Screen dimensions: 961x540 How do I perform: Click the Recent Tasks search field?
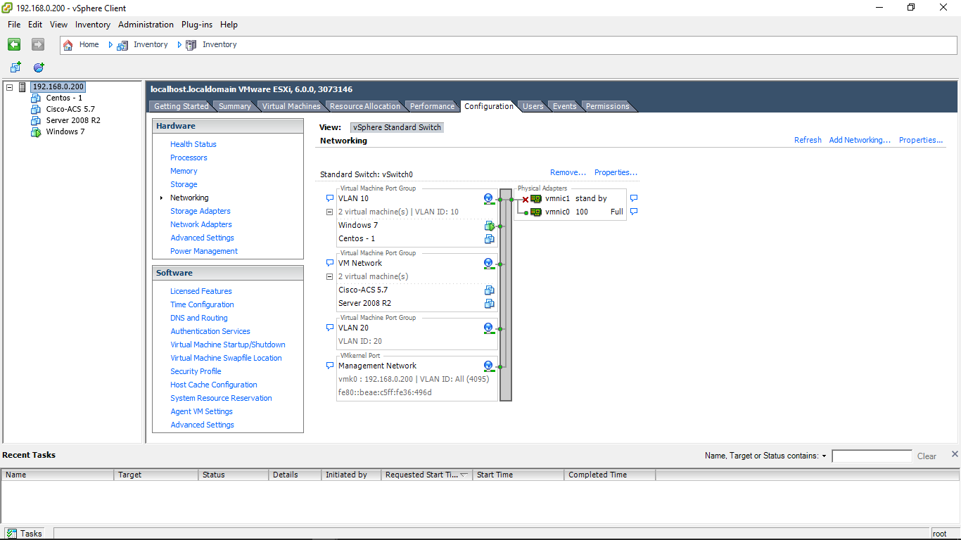click(x=872, y=456)
